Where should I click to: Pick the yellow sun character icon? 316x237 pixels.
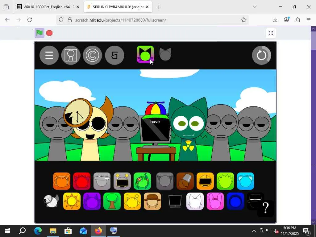(72, 201)
